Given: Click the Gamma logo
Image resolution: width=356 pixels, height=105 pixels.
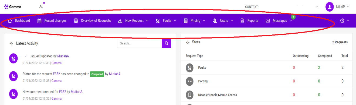Looking at the screenshot, I should click(13, 7).
